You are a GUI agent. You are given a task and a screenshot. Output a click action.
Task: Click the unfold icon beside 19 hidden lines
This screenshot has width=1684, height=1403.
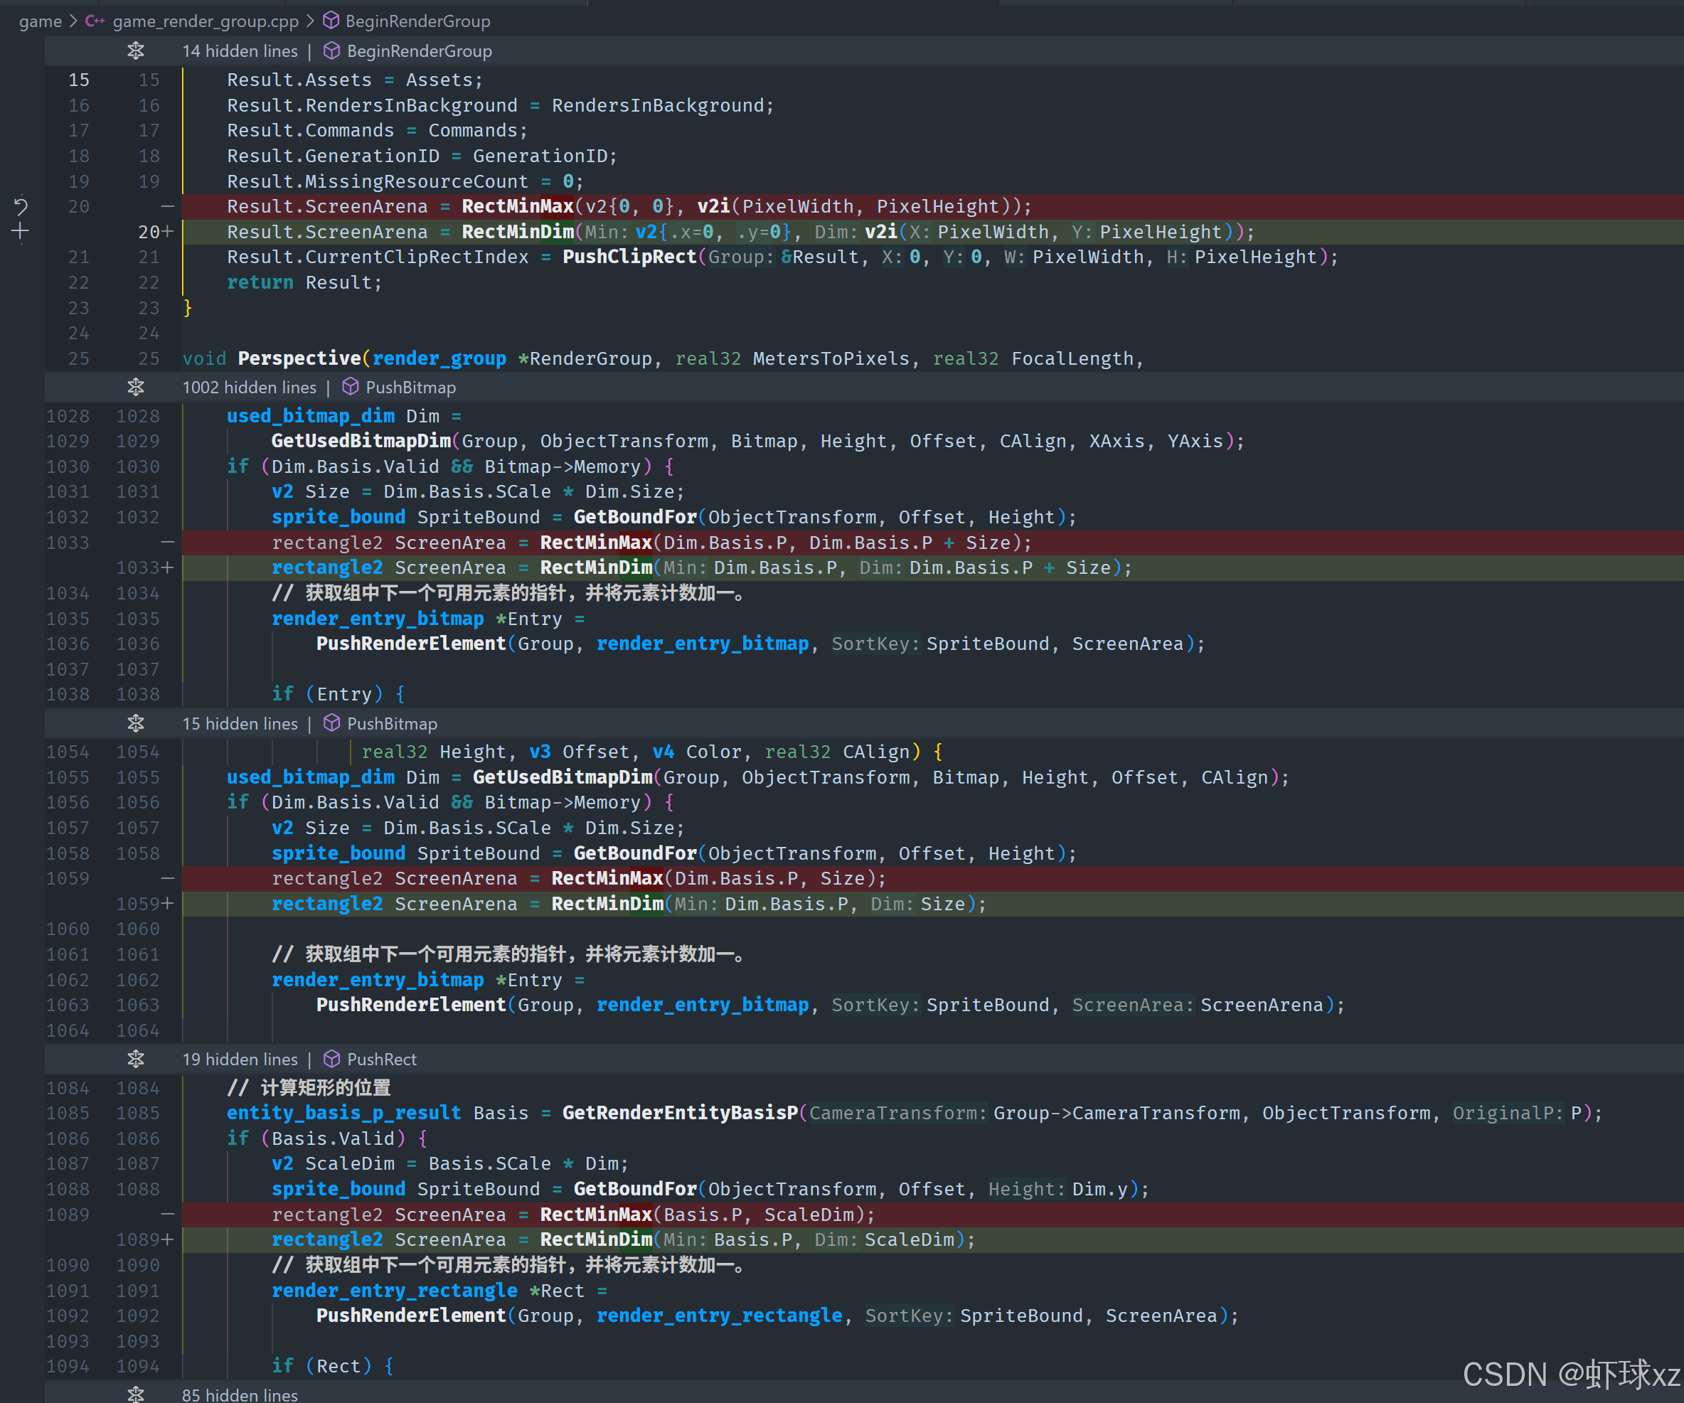(x=136, y=1059)
